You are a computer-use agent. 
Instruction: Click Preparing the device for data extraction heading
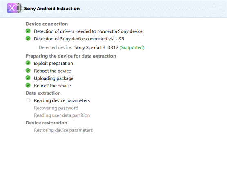[x=71, y=56]
